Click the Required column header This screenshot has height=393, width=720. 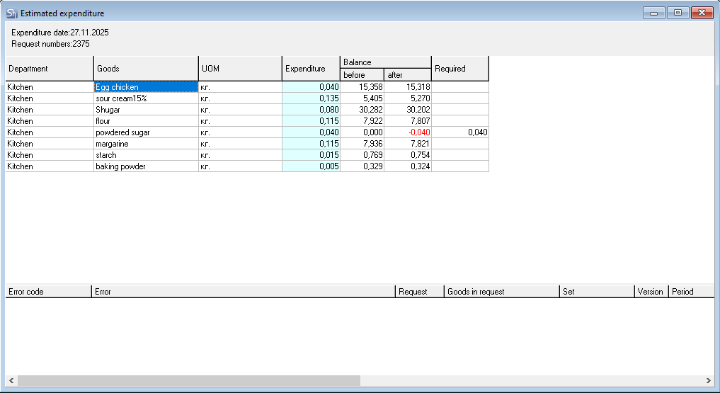tap(459, 69)
